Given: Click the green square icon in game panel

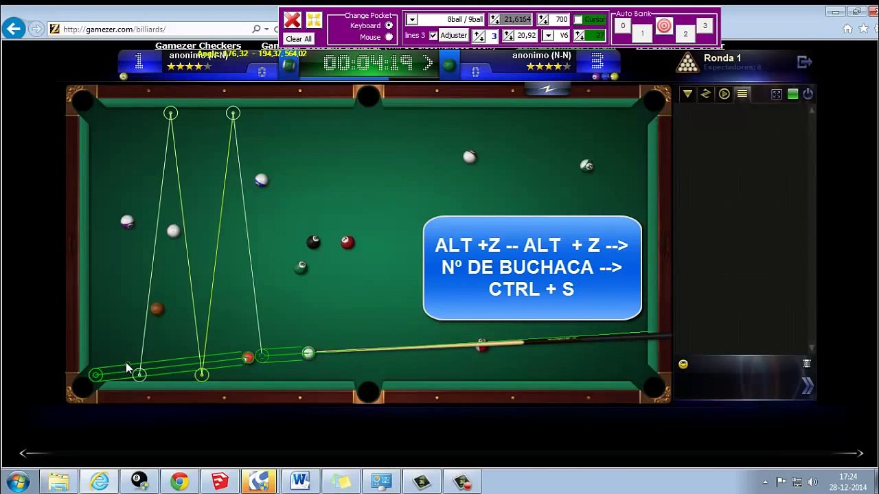Looking at the screenshot, I should coord(793,94).
